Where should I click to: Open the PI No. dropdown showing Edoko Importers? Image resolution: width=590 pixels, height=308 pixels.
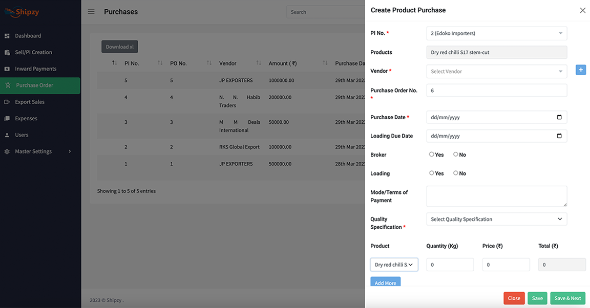pos(496,33)
